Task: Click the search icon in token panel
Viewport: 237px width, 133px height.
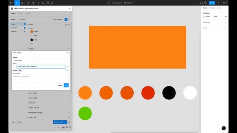Action: pyautogui.click(x=20, y=19)
